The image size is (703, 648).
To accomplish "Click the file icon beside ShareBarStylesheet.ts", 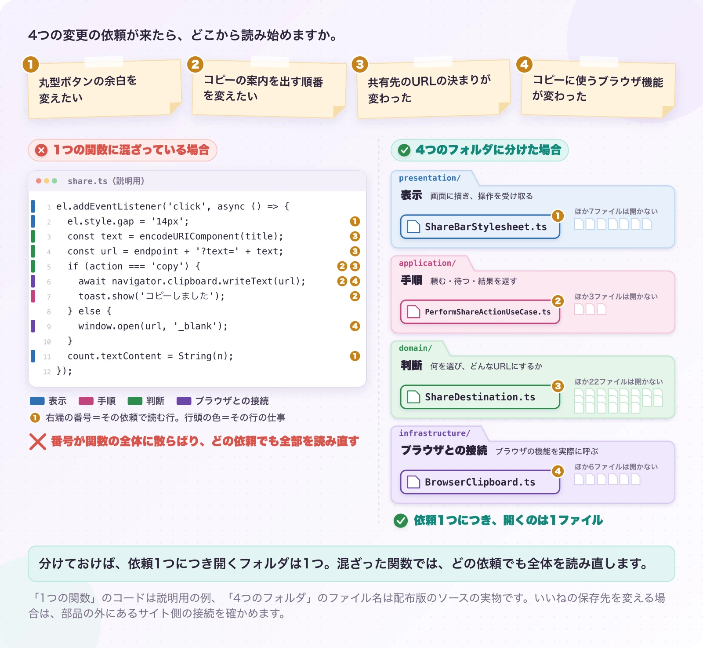I will click(x=413, y=227).
